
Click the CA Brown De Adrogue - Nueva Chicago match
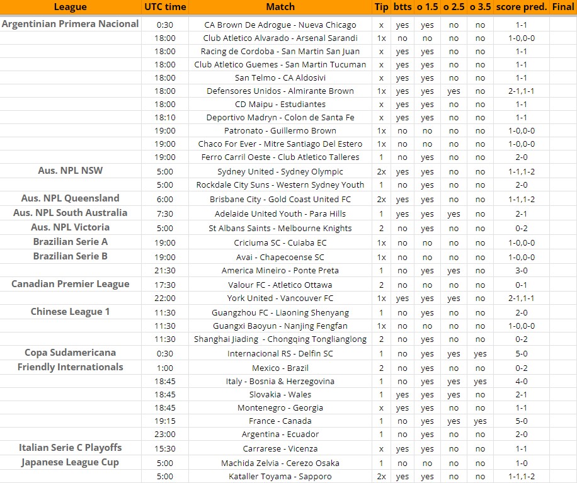coord(280,25)
